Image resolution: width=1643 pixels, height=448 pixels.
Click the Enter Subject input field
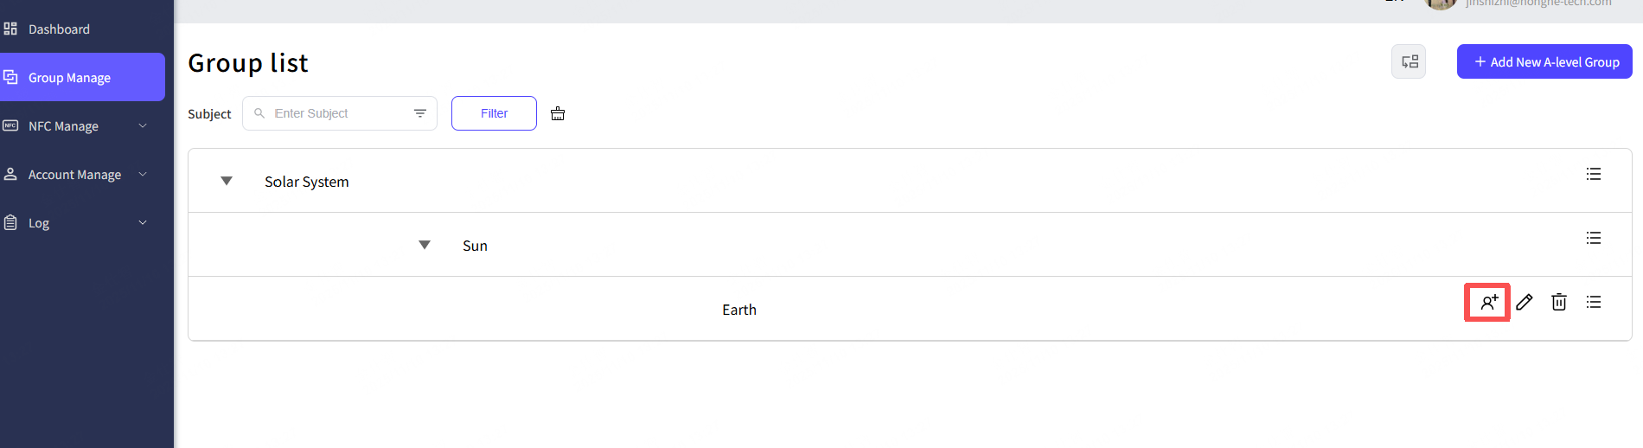(337, 113)
